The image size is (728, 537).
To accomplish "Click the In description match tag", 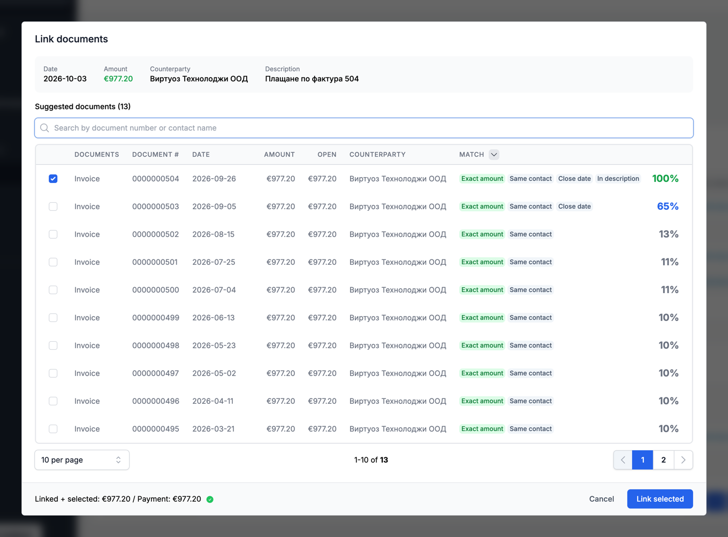I will (x=618, y=179).
